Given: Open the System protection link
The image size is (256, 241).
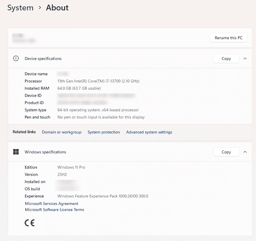Looking at the screenshot, I should point(104,132).
